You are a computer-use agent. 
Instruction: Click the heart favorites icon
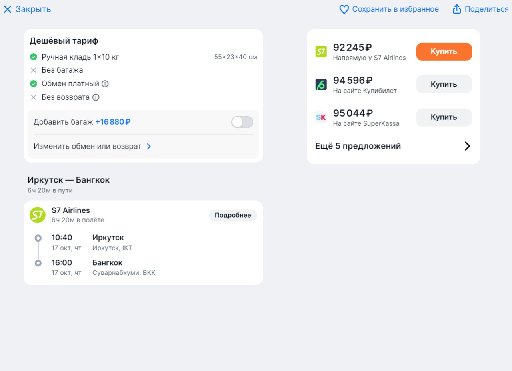point(344,9)
